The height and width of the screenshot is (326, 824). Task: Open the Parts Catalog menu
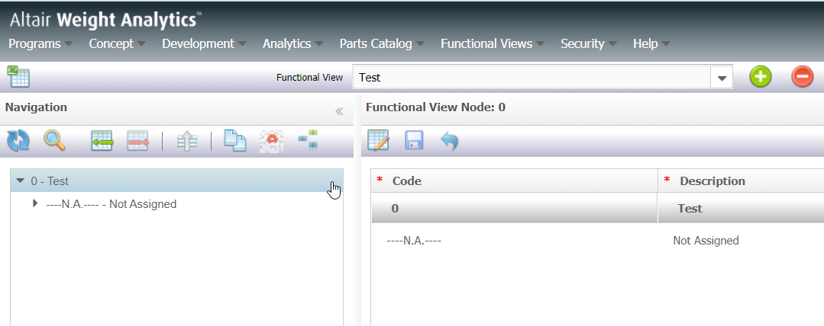pos(381,44)
